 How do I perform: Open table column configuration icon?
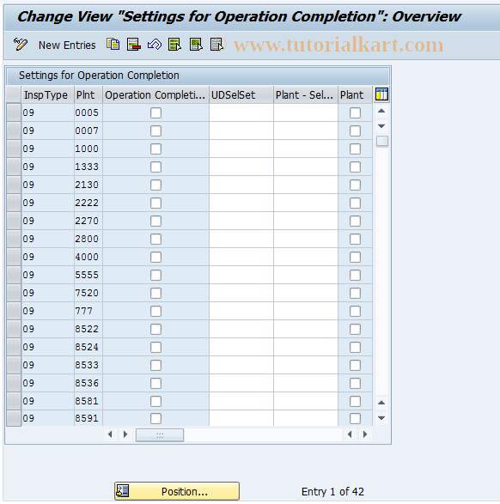pos(381,94)
